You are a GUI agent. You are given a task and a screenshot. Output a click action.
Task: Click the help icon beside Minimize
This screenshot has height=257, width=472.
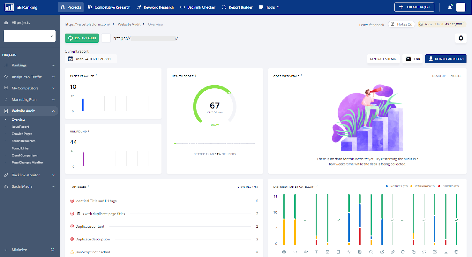coord(53,250)
